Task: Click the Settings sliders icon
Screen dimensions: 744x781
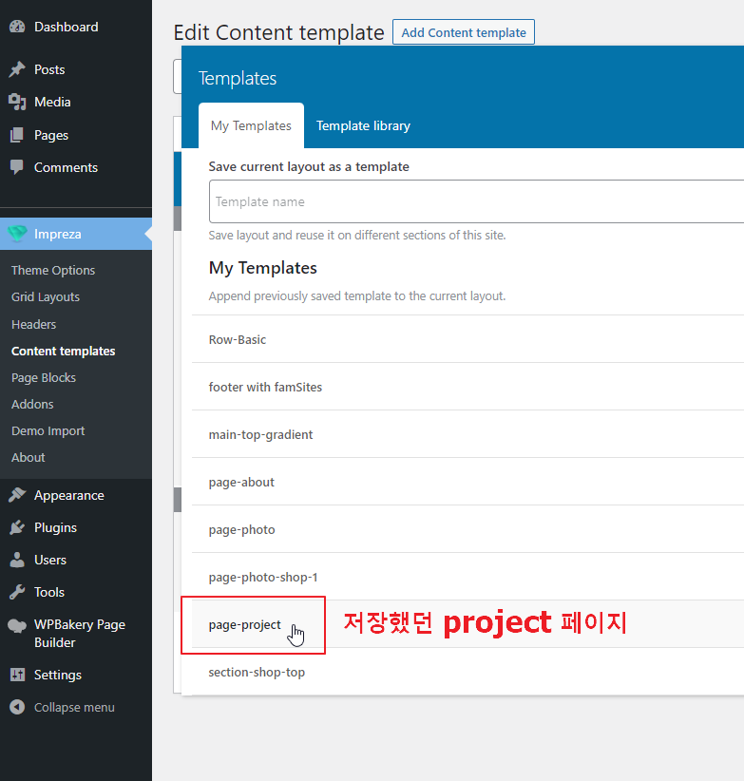Action: point(17,675)
